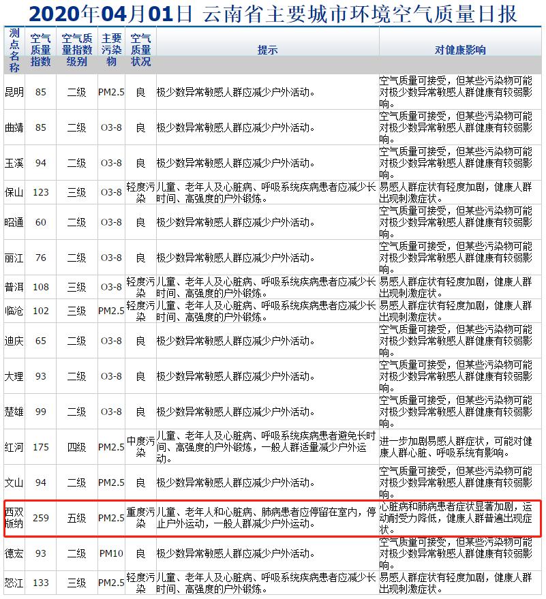Click the 空气质量指数 column header
Viewport: 546px width, 599px height.
coord(41,50)
